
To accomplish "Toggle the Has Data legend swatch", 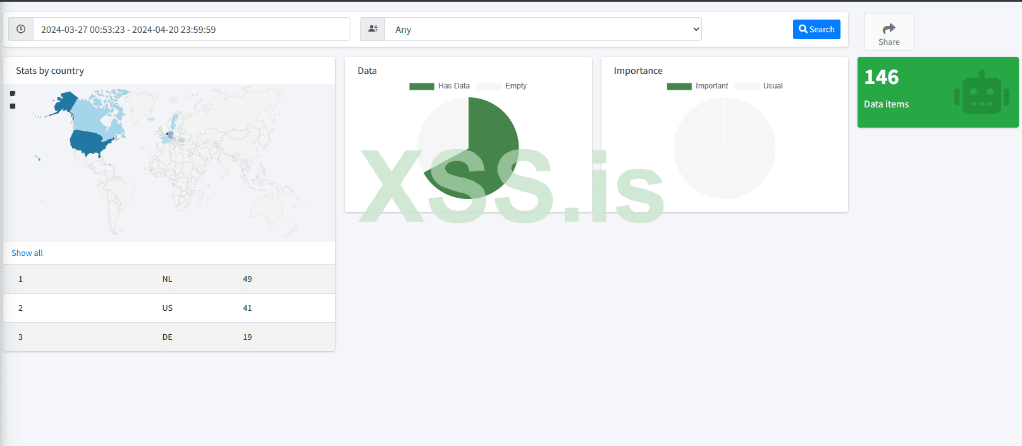I will 422,86.
